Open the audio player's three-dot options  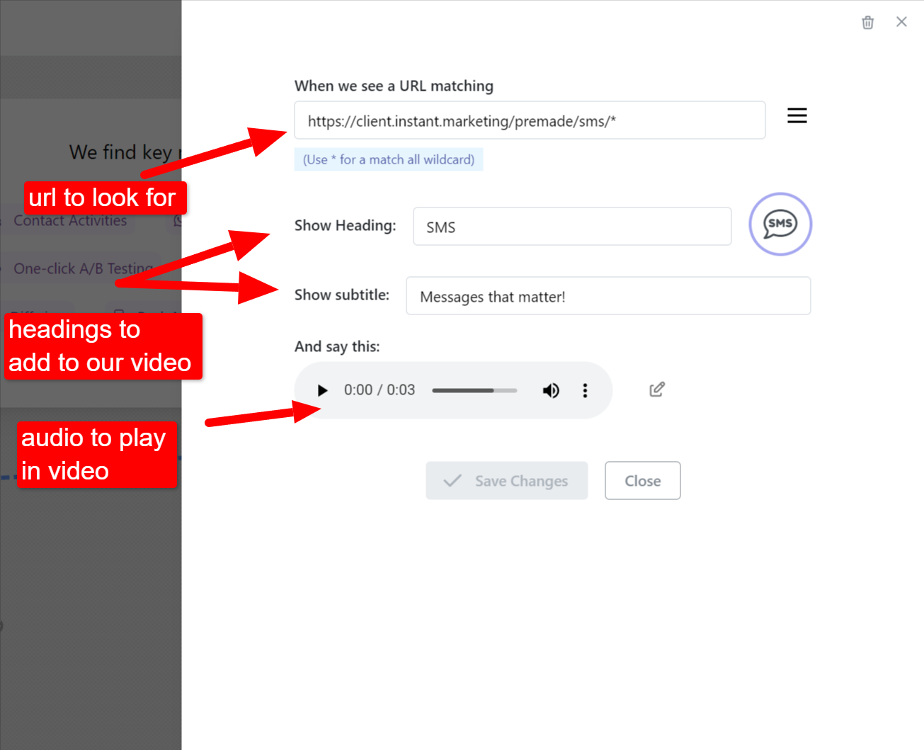coord(585,390)
